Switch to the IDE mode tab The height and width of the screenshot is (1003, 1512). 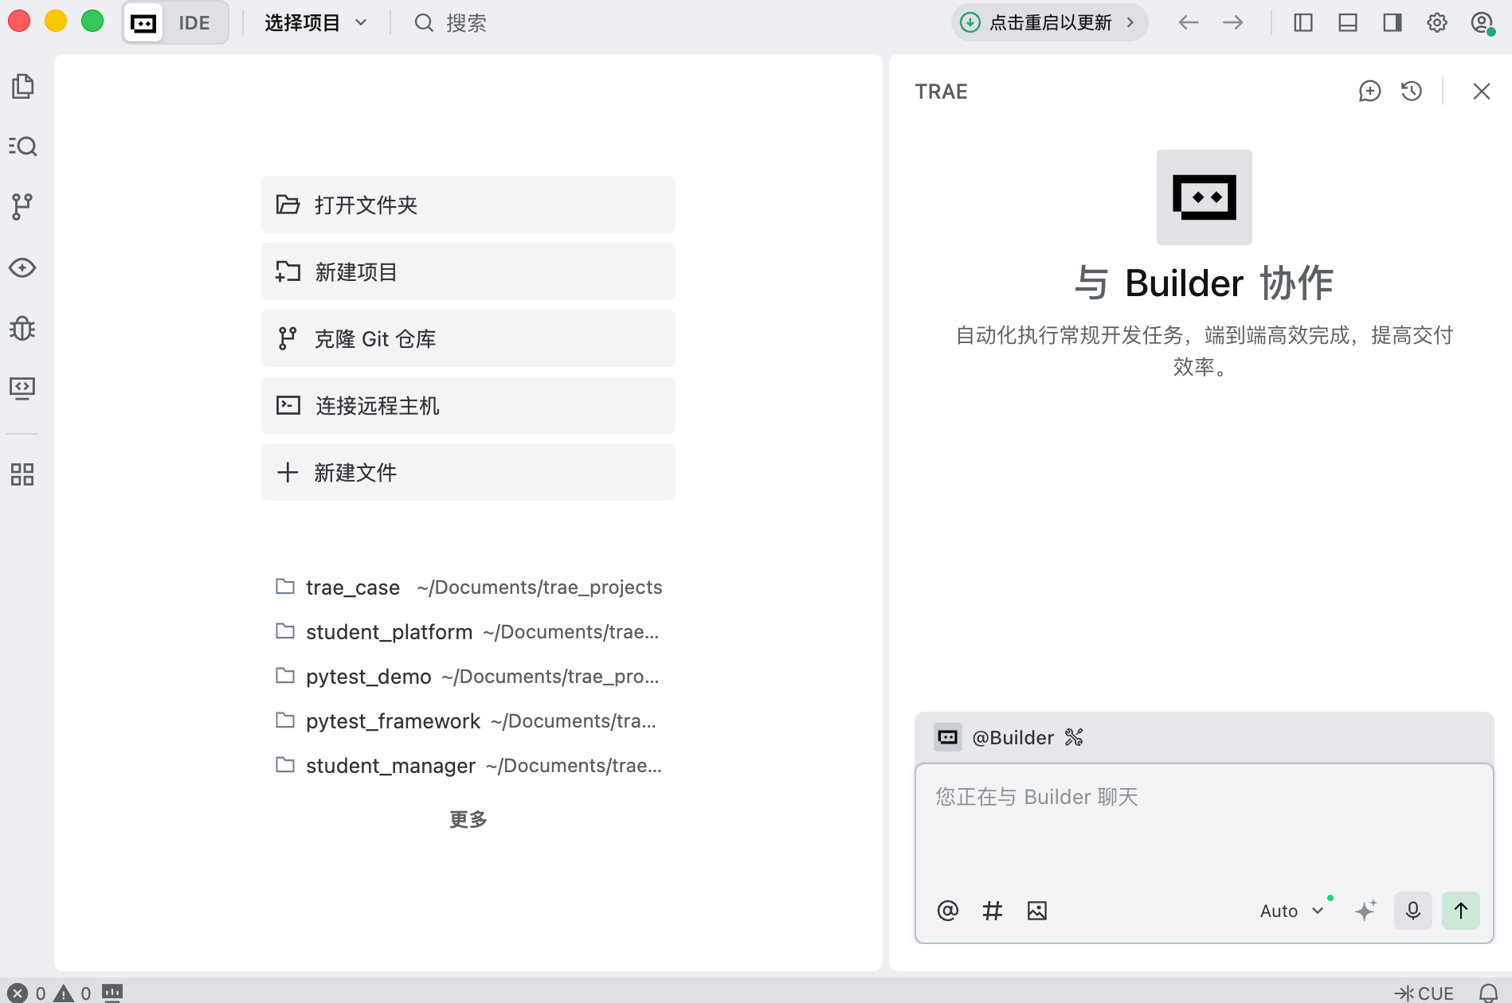point(194,23)
